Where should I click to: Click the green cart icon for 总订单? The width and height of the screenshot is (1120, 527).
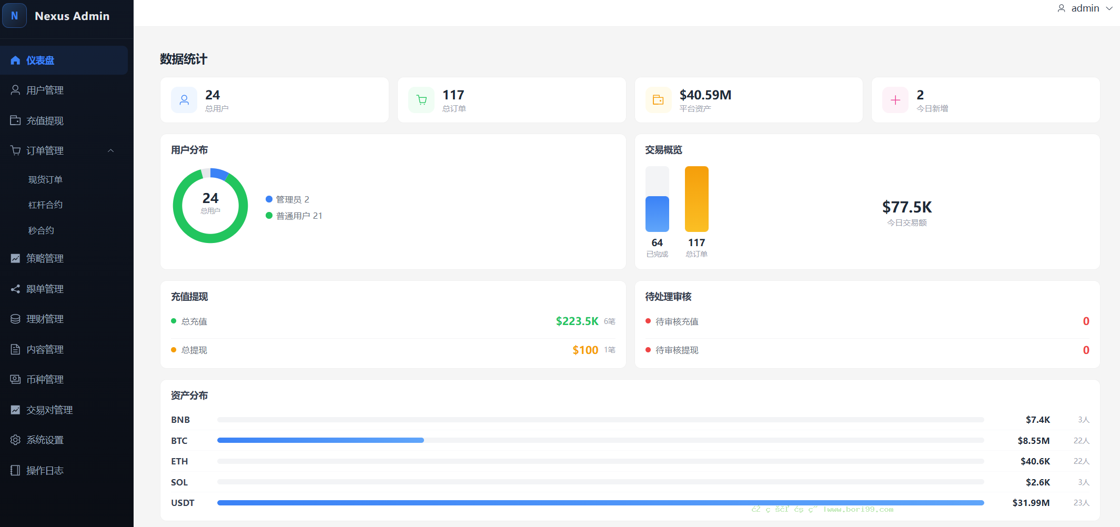[421, 100]
